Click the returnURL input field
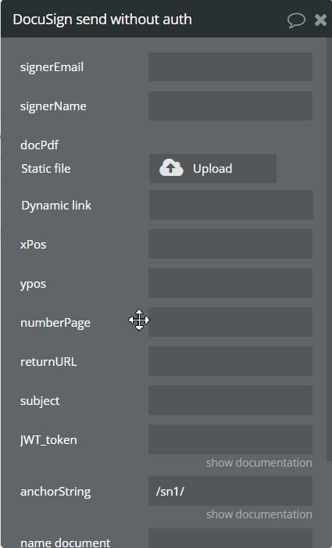This screenshot has height=548, width=332. (x=230, y=361)
